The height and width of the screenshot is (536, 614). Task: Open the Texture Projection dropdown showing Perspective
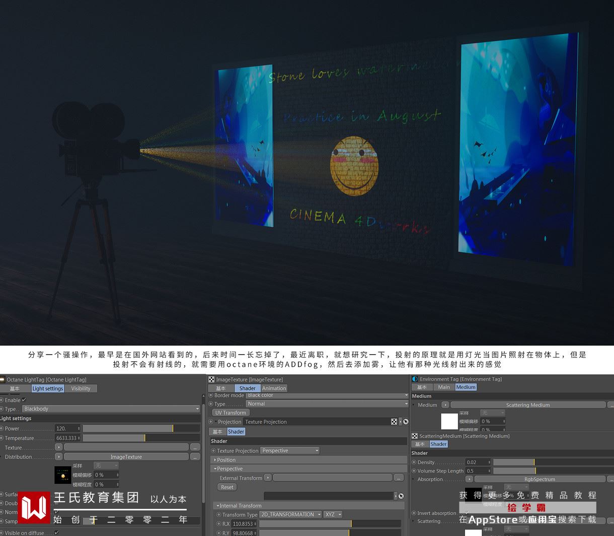pos(290,451)
